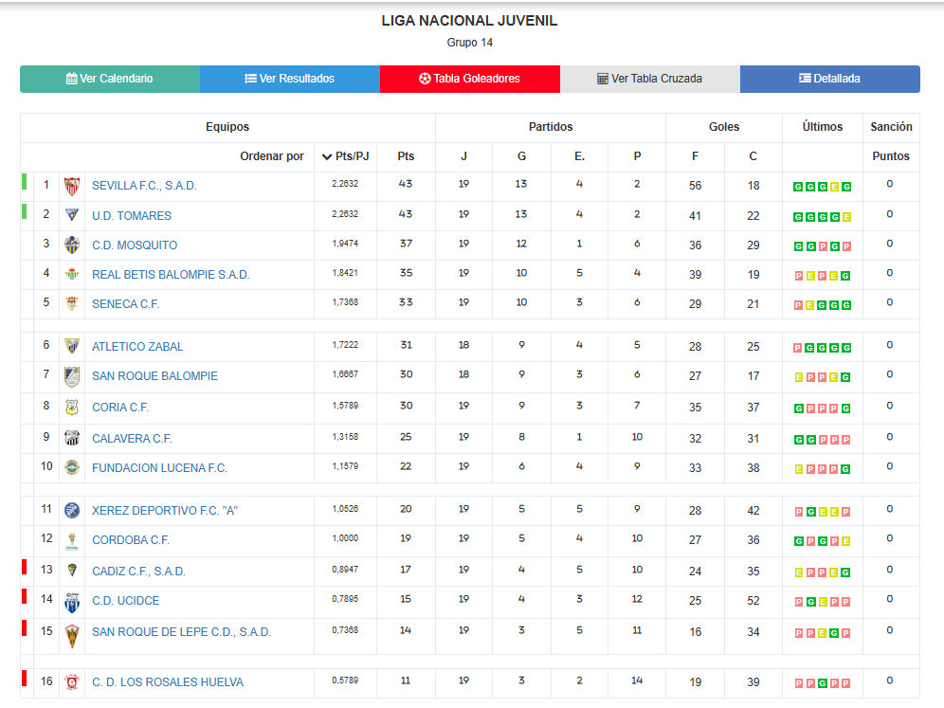This screenshot has height=708, width=944.
Task: Open the XEREZ DEPORTIVO F.C. "A" link
Action: (165, 511)
